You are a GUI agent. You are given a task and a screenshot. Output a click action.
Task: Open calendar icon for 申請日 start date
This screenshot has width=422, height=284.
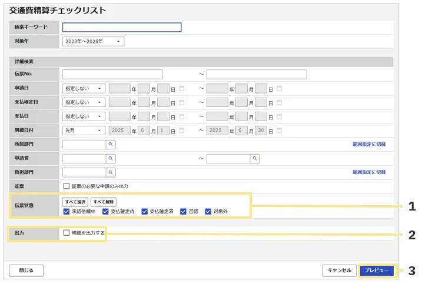[181, 89]
